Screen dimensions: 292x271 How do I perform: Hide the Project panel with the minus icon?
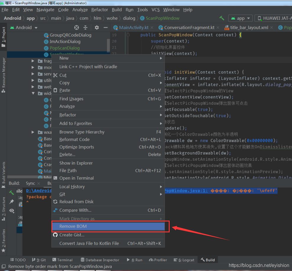106,27
